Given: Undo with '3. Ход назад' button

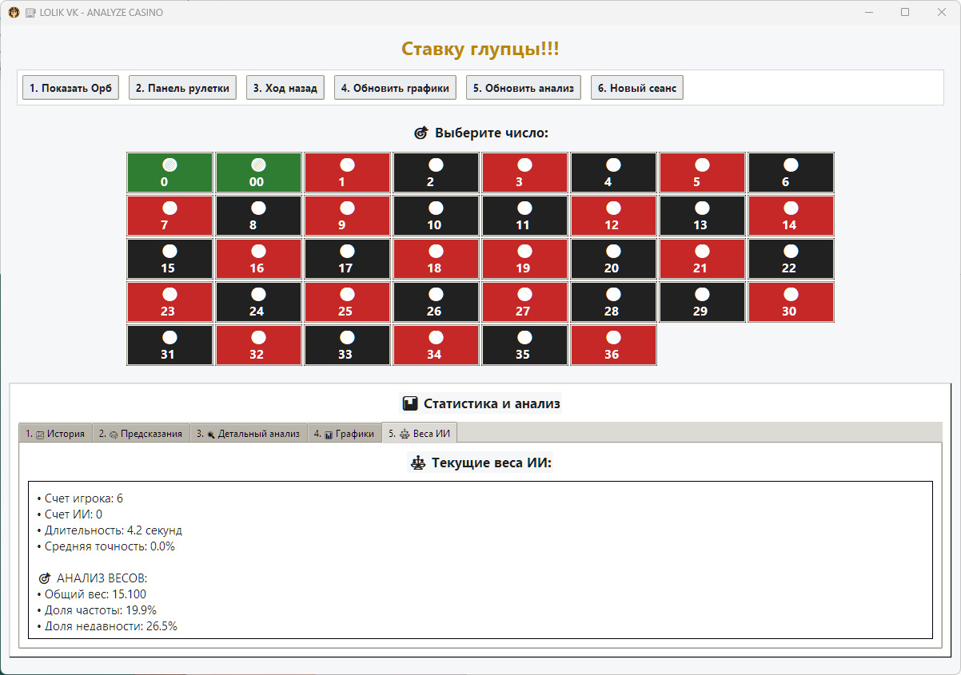Looking at the screenshot, I should coord(285,88).
